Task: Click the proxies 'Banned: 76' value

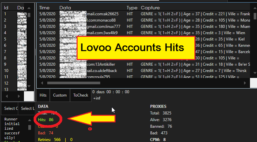Action: pyautogui.click(x=161, y=126)
